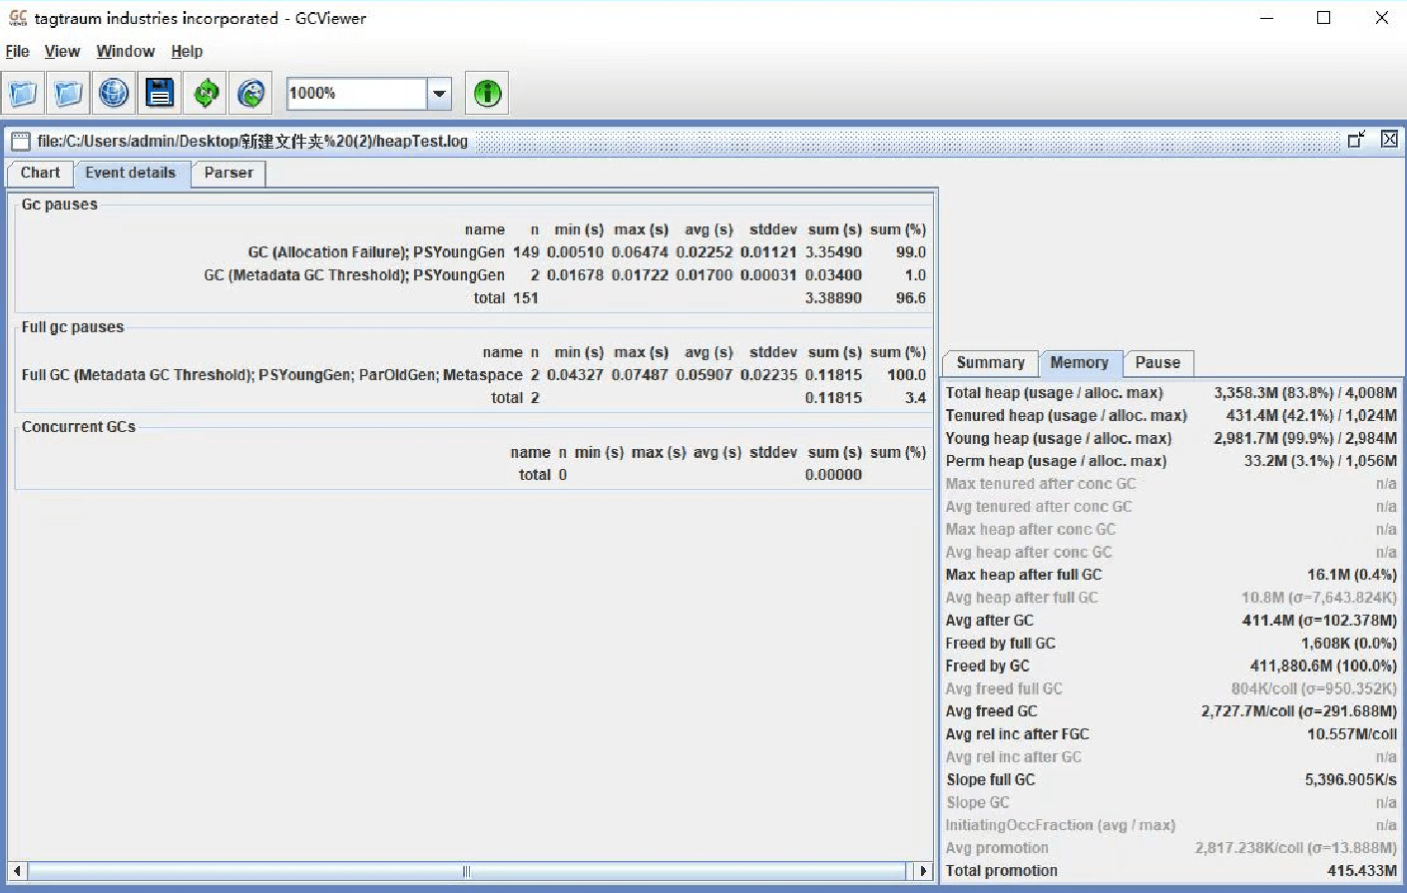
Task: Open the File menu
Action: point(18,52)
